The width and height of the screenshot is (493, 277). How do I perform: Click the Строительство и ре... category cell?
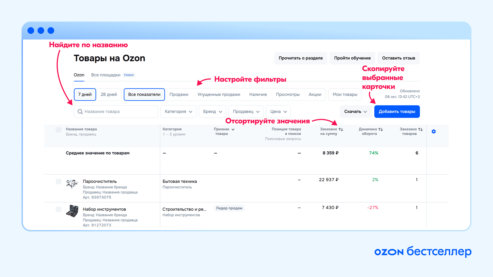pyautogui.click(x=184, y=209)
